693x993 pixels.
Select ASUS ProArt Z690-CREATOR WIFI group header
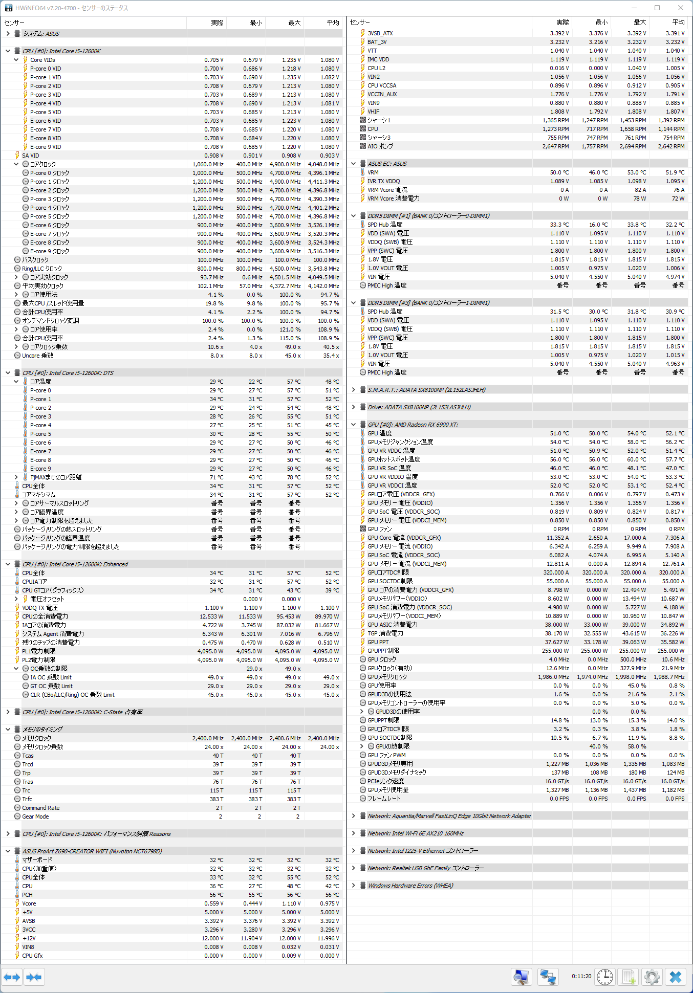click(172, 851)
